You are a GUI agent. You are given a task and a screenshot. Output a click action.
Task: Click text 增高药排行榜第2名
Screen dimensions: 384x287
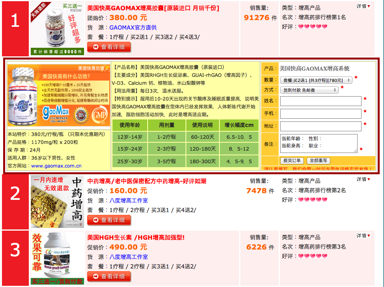click(x=322, y=190)
